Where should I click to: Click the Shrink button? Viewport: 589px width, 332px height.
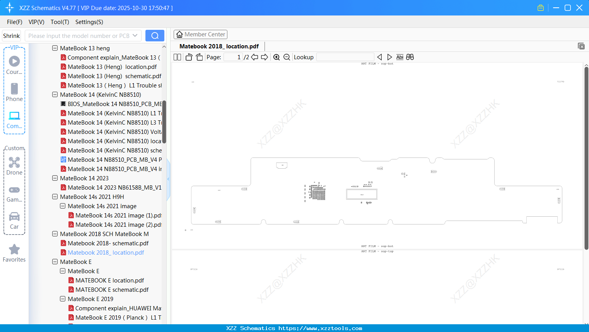pos(12,36)
